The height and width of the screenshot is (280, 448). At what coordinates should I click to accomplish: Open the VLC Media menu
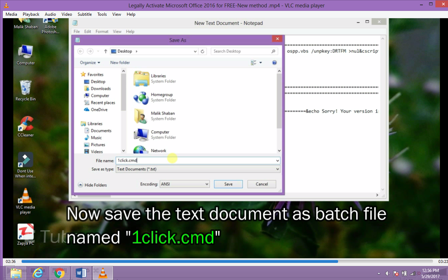pos(11,14)
